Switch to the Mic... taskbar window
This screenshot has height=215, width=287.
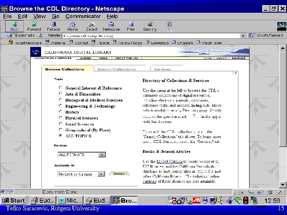(70, 201)
